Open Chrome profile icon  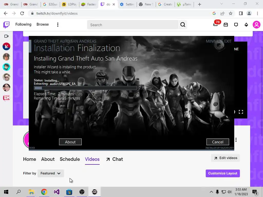pyautogui.click(x=249, y=13)
